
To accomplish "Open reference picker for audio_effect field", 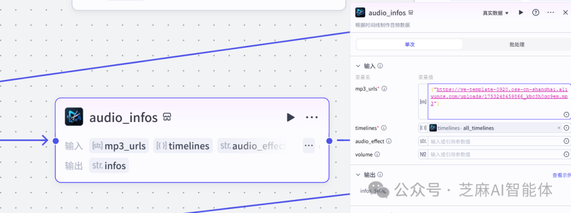I will coord(566,141).
